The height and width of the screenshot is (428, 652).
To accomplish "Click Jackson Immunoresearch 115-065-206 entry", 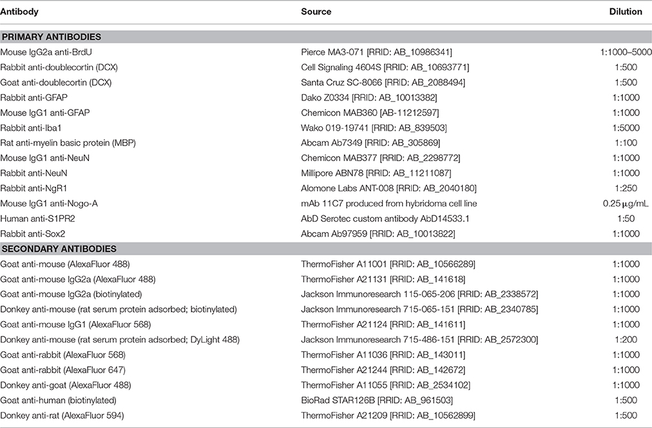I will point(419,294).
